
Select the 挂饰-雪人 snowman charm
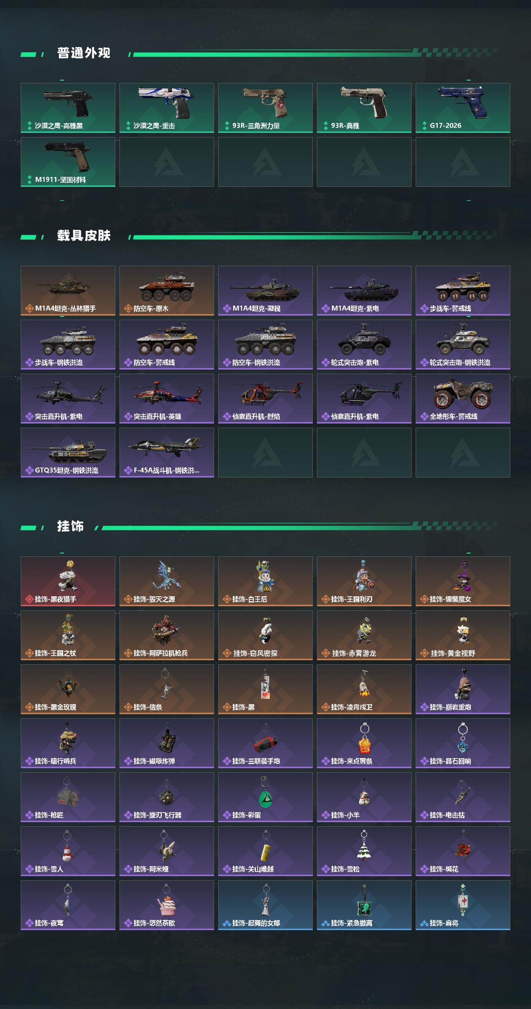tap(68, 851)
